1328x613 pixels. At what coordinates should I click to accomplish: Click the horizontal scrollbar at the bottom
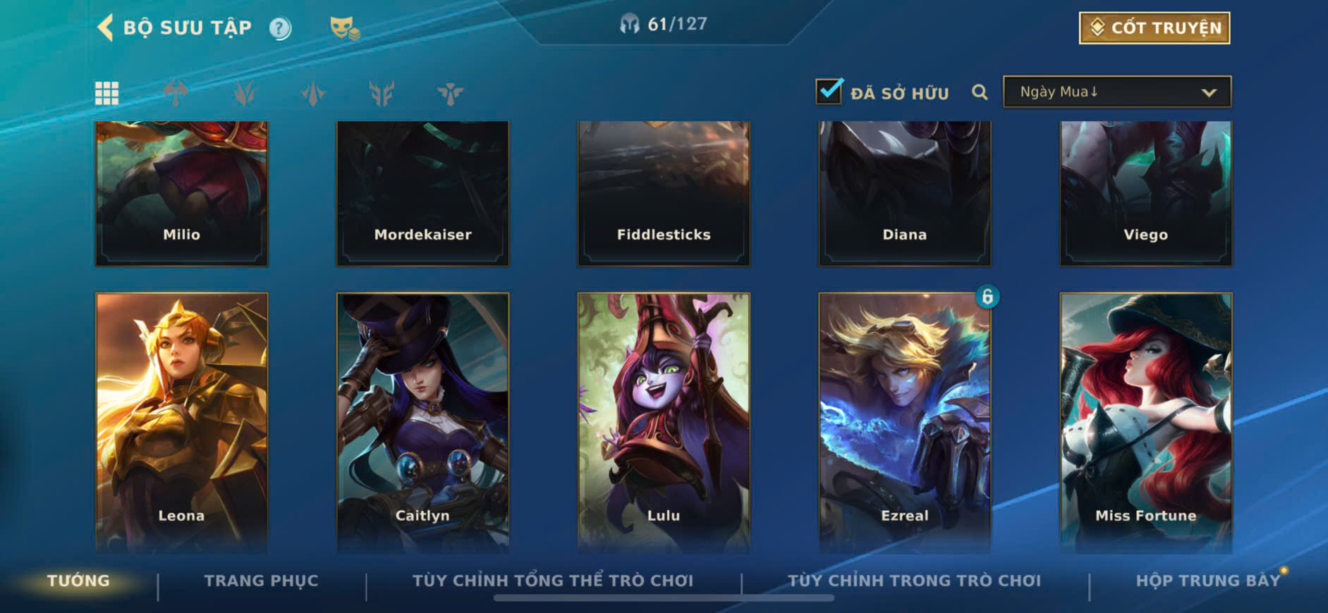click(x=664, y=598)
